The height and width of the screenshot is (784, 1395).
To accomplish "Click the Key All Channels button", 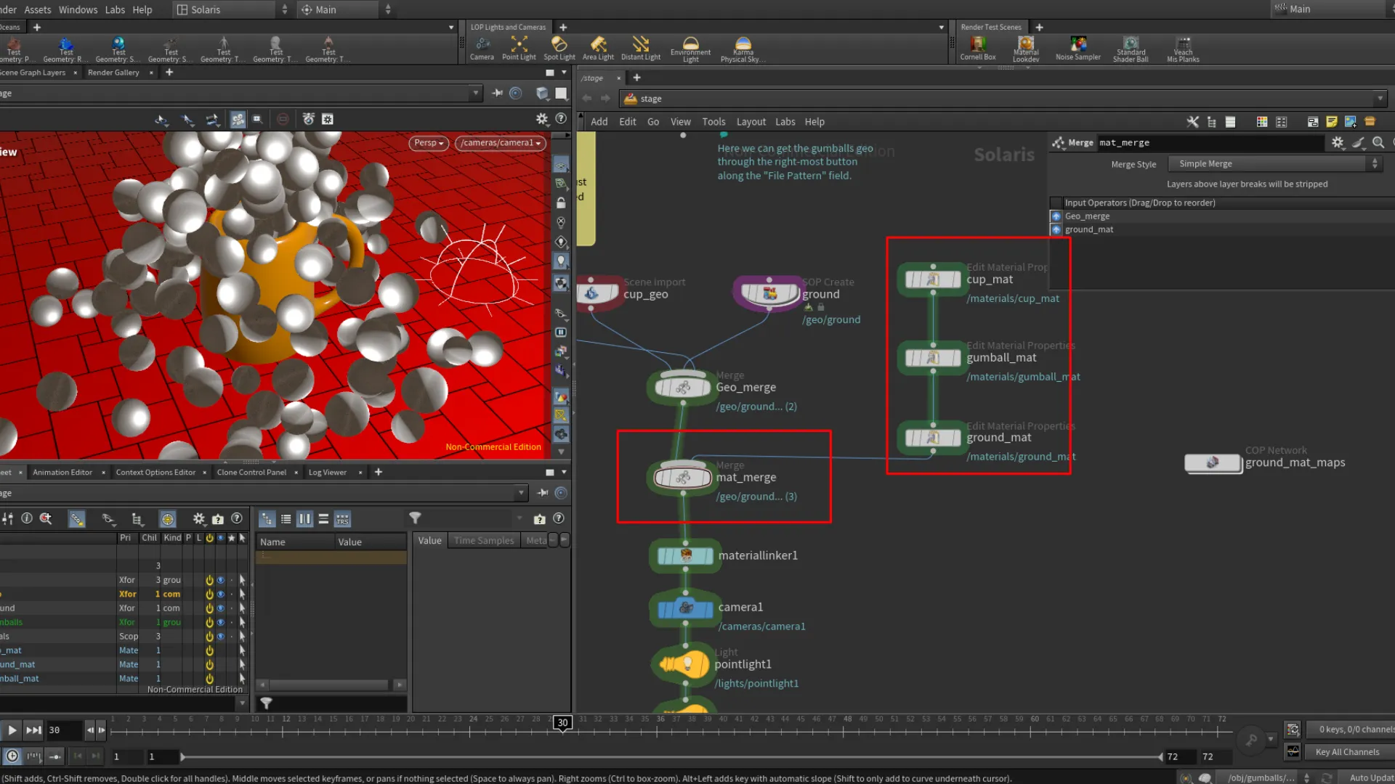I will [1347, 752].
